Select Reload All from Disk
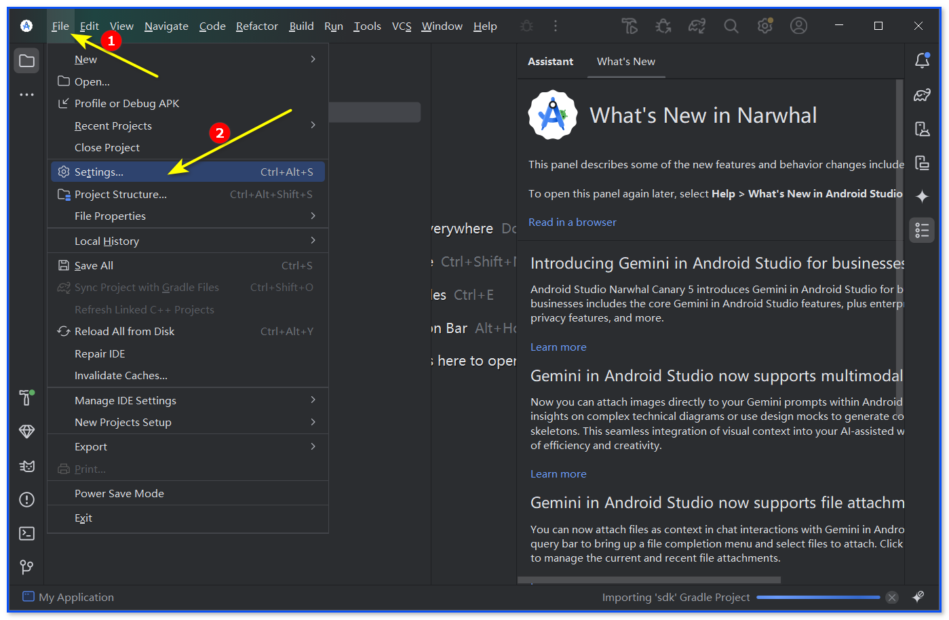This screenshot has width=949, height=620. [x=188, y=331]
